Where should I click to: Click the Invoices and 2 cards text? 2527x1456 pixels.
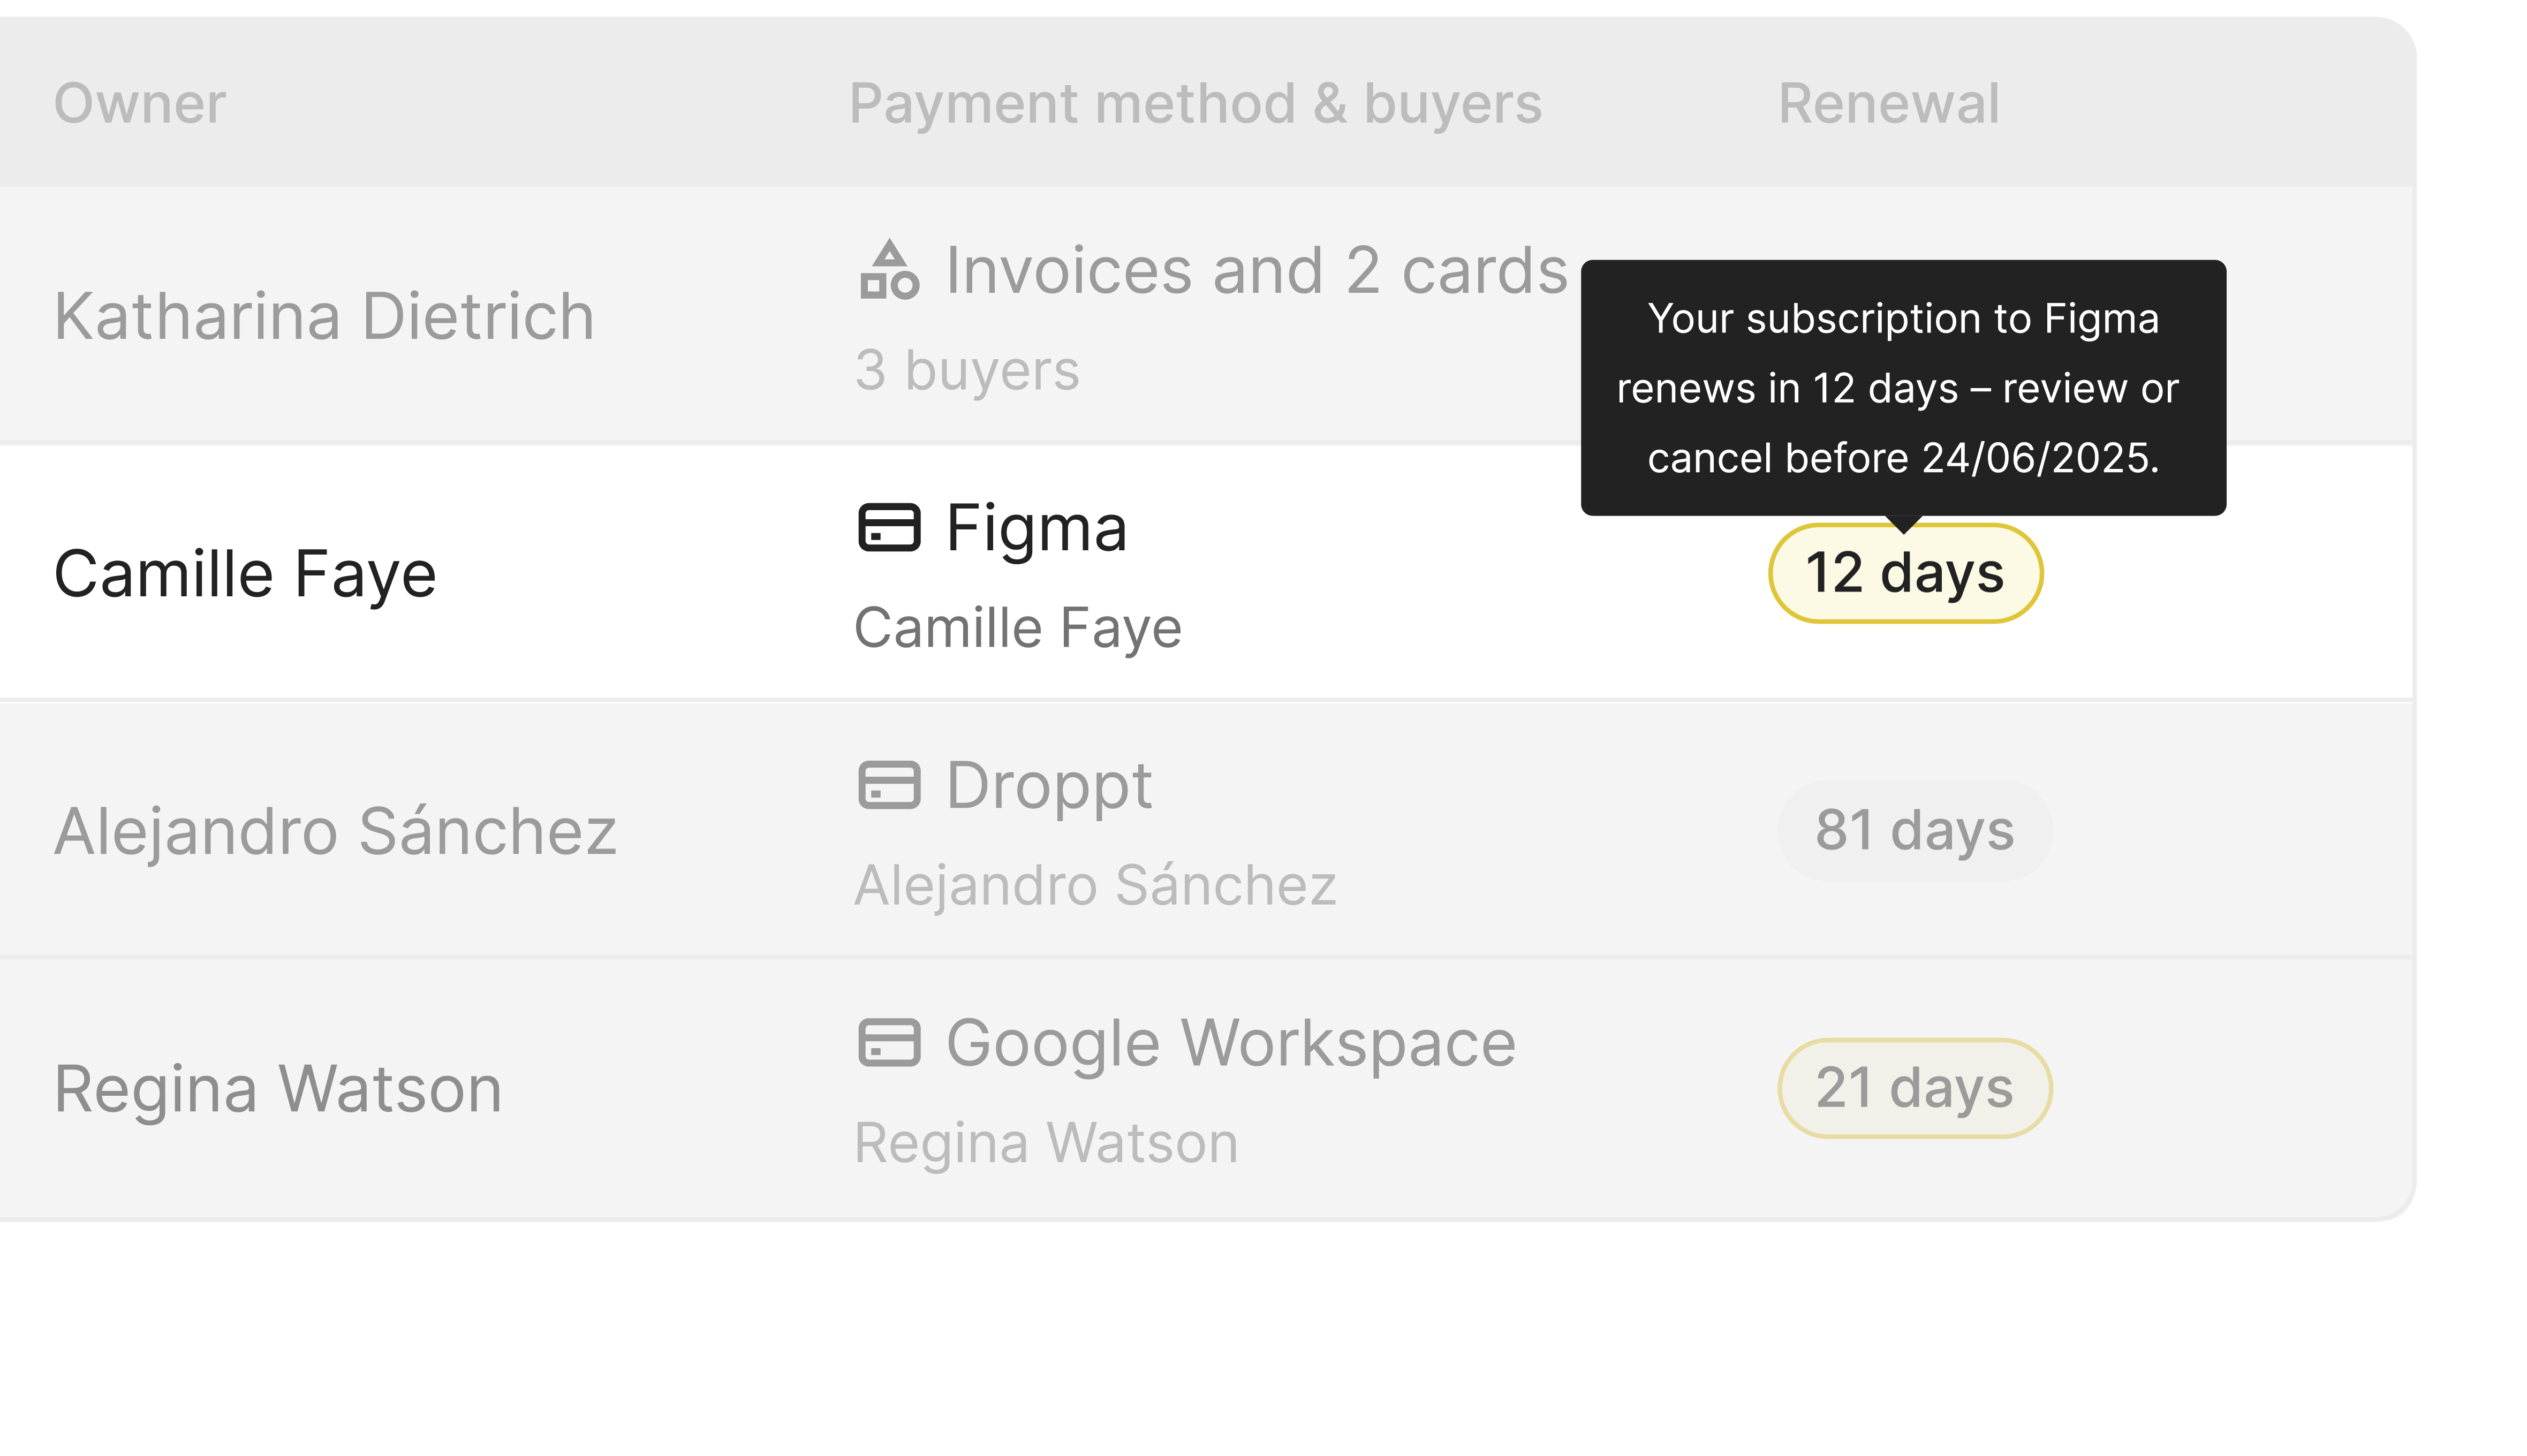1256,271
